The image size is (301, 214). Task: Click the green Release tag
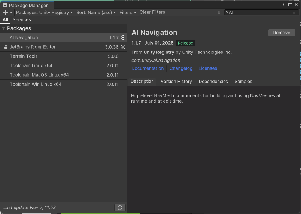(x=185, y=43)
